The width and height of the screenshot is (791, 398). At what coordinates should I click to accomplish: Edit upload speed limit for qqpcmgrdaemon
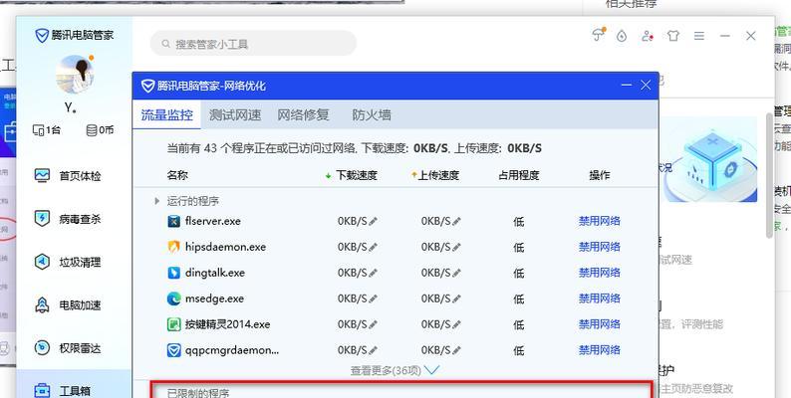click(x=456, y=349)
